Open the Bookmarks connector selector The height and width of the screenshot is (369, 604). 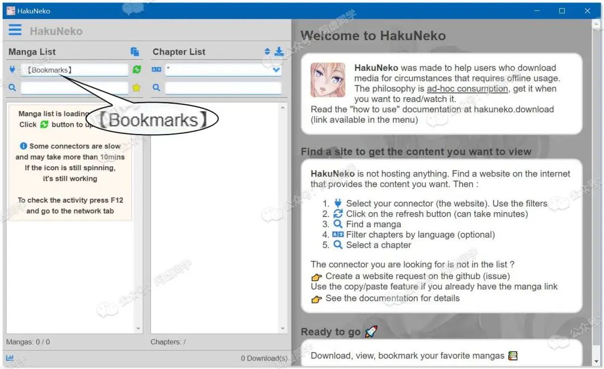(74, 70)
